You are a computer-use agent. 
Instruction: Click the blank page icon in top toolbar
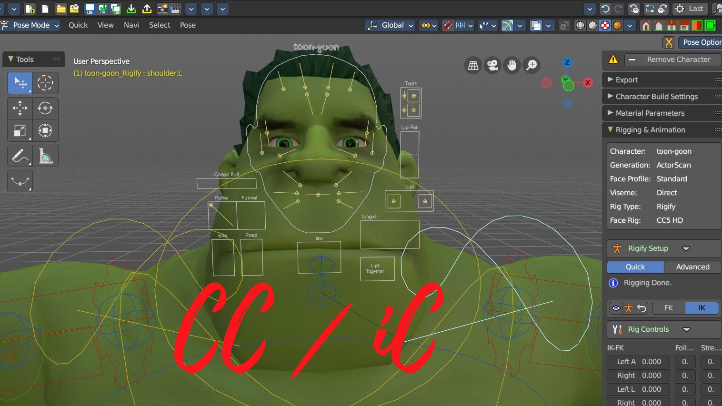pyautogui.click(x=45, y=9)
